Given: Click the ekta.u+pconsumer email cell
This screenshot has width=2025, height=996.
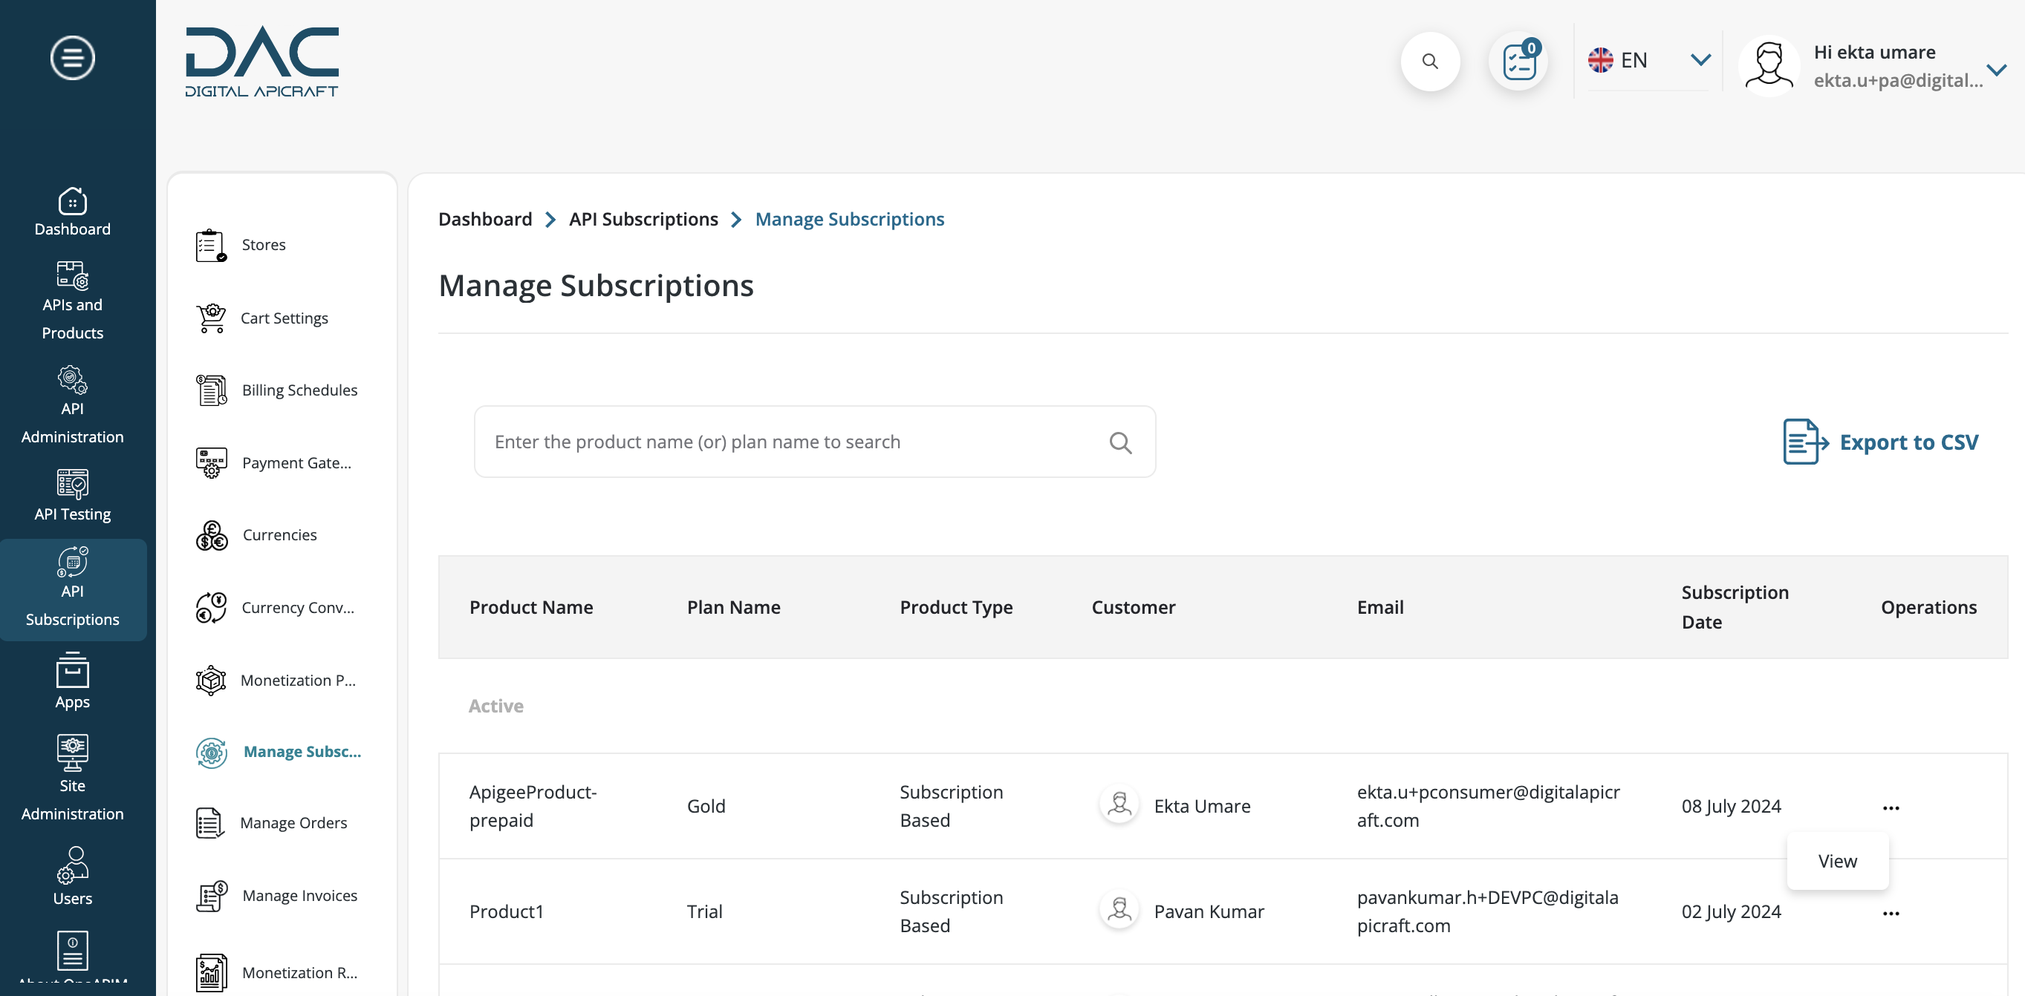Looking at the screenshot, I should (1487, 806).
